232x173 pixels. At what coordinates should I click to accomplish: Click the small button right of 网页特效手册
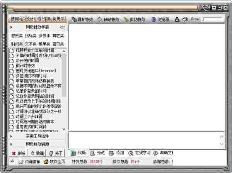click(x=62, y=27)
